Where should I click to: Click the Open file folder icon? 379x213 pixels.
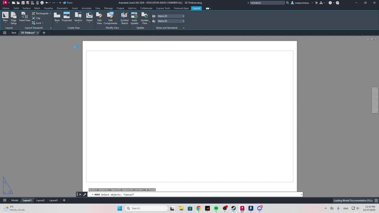click(x=18, y=3)
